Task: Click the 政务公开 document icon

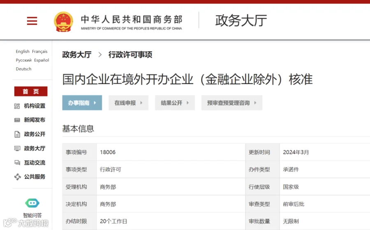Action: (17, 134)
